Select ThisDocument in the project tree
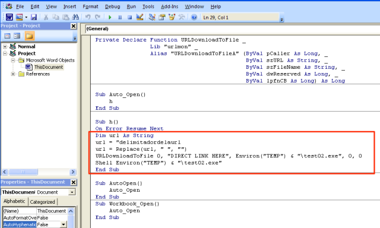The width and height of the screenshot is (380, 228). pos(49,67)
